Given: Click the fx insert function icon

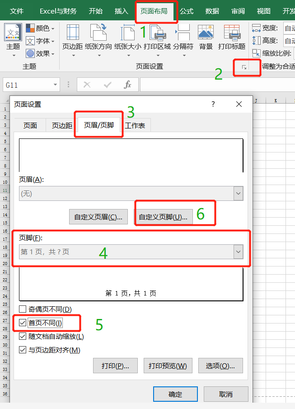Looking at the screenshot, I should click(x=127, y=85).
